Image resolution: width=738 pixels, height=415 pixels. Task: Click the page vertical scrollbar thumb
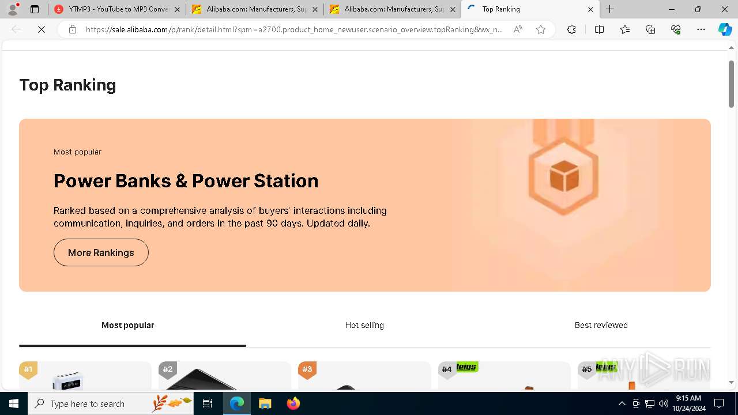coord(732,84)
